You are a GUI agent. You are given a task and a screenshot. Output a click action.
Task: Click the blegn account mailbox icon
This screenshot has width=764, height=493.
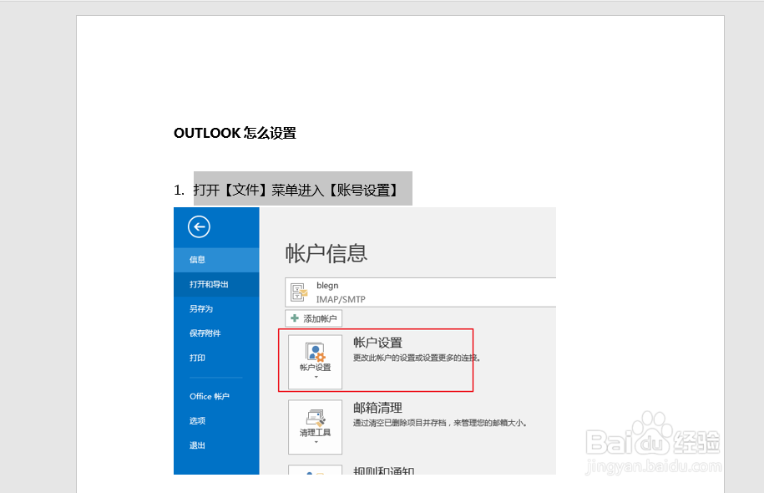click(299, 292)
